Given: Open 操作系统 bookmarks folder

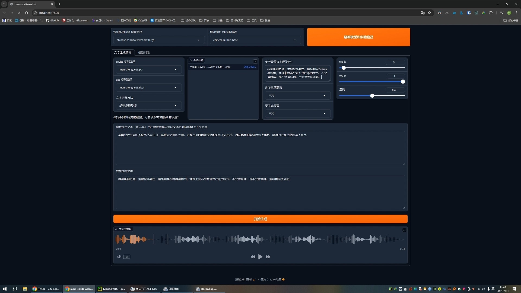Looking at the screenshot, I should point(188,20).
